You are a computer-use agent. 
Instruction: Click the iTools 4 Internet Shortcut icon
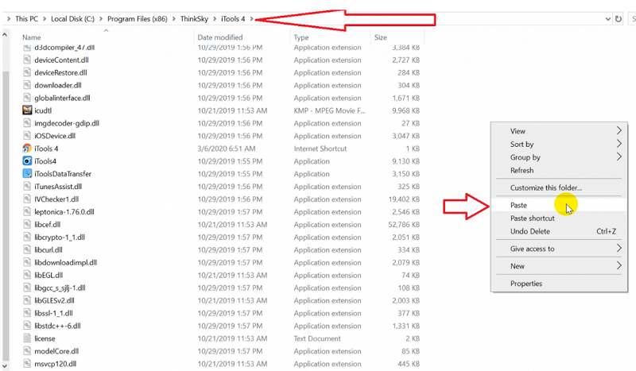point(27,149)
